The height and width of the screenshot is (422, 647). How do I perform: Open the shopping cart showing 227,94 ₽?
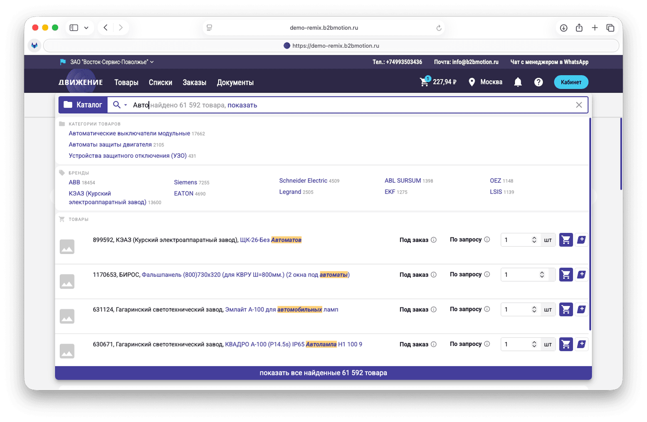[438, 82]
